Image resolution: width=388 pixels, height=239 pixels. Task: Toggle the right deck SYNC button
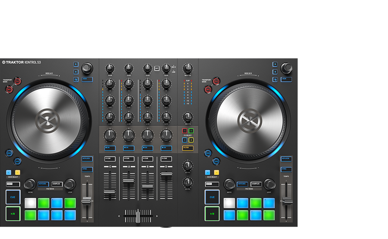click(x=286, y=170)
